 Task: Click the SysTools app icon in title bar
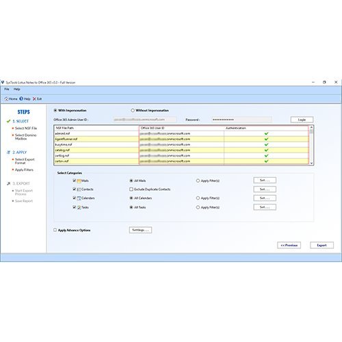pos(3,82)
